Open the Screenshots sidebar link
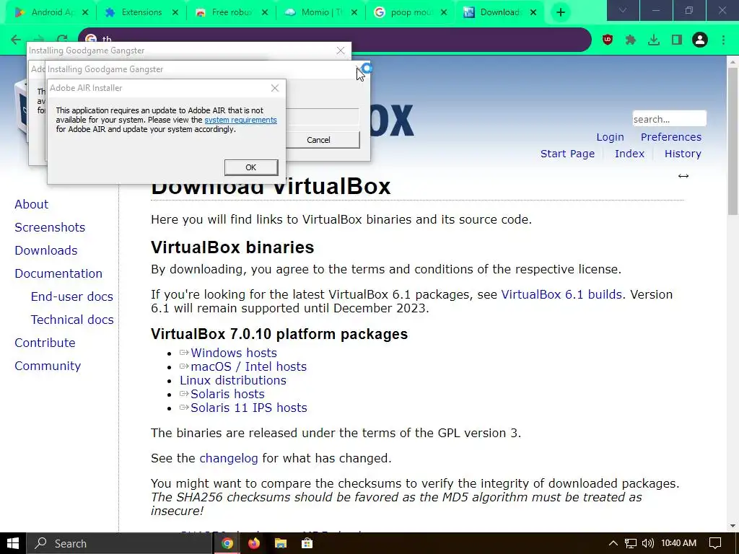Image resolution: width=739 pixels, height=554 pixels. pos(50,227)
